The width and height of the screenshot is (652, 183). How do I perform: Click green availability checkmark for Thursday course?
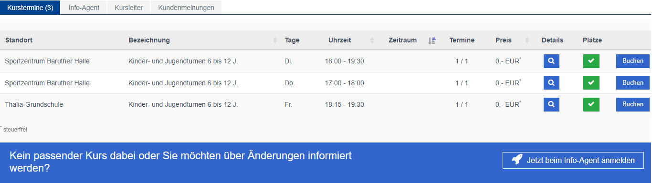point(591,83)
